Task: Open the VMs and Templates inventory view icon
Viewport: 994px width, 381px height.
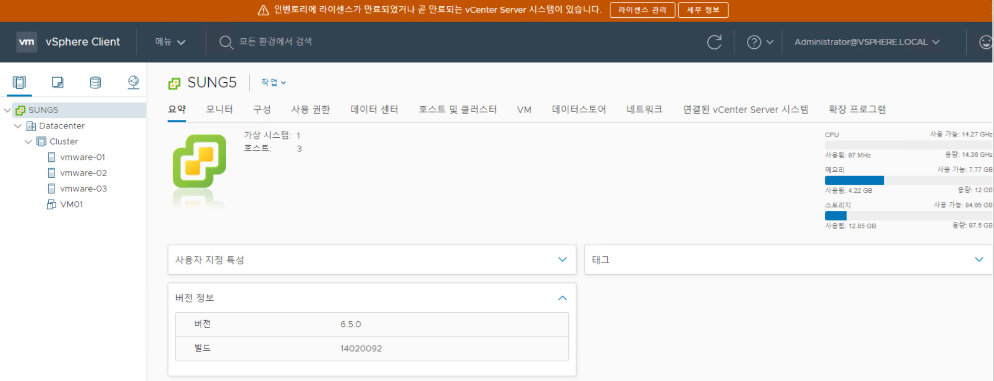Action: [58, 82]
